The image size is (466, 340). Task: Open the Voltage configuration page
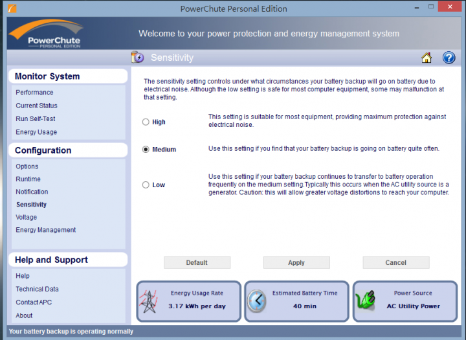pyautogui.click(x=26, y=218)
